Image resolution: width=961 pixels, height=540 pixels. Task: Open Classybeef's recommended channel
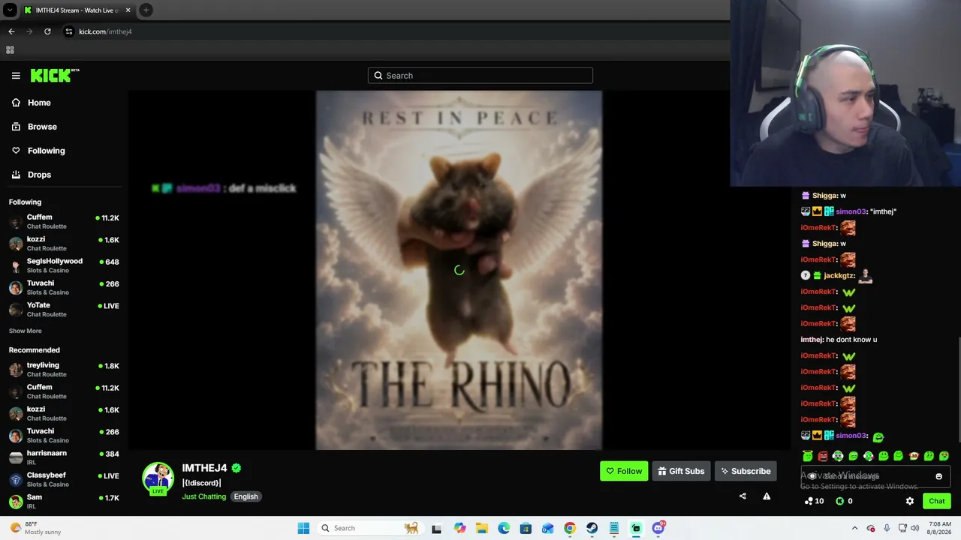pyautogui.click(x=64, y=479)
